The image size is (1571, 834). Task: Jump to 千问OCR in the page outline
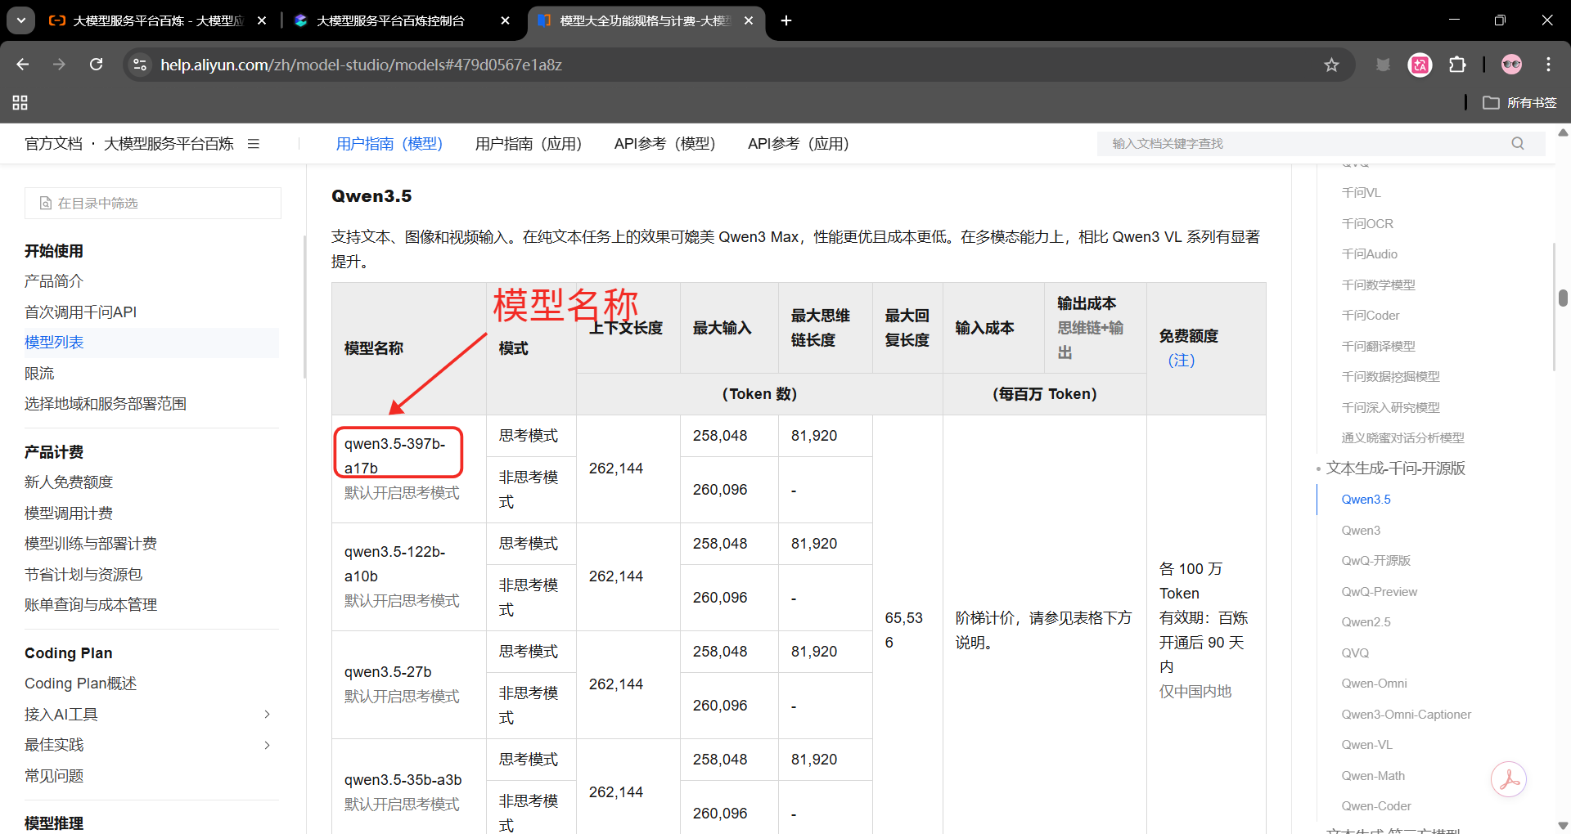1367,223
